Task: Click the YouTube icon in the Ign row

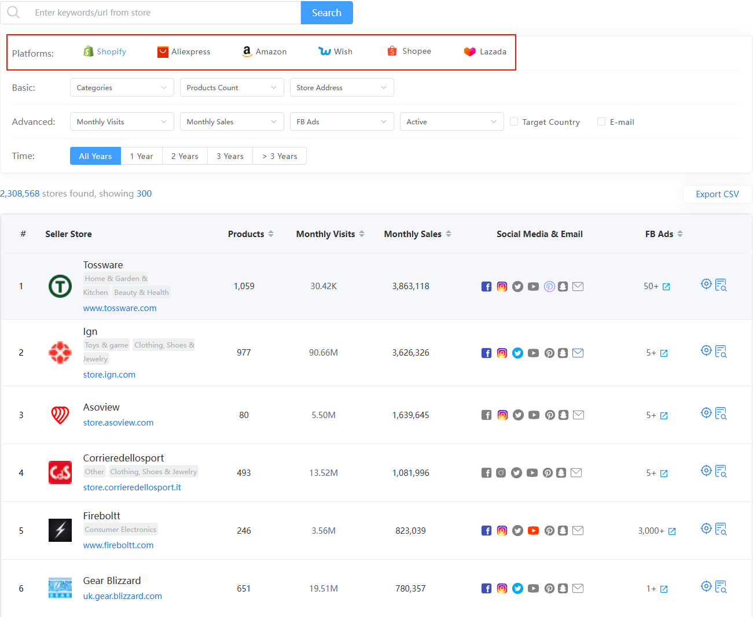Action: [533, 353]
